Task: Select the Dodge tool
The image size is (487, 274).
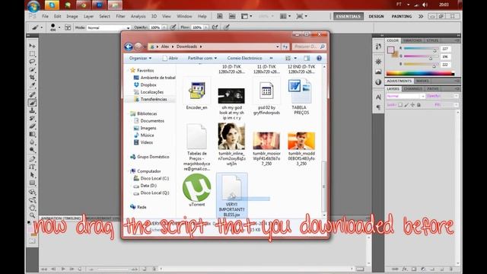Action: click(x=32, y=150)
